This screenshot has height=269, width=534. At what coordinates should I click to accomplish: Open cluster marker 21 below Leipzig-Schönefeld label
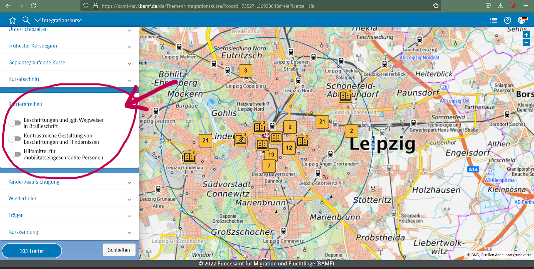tap(322, 122)
